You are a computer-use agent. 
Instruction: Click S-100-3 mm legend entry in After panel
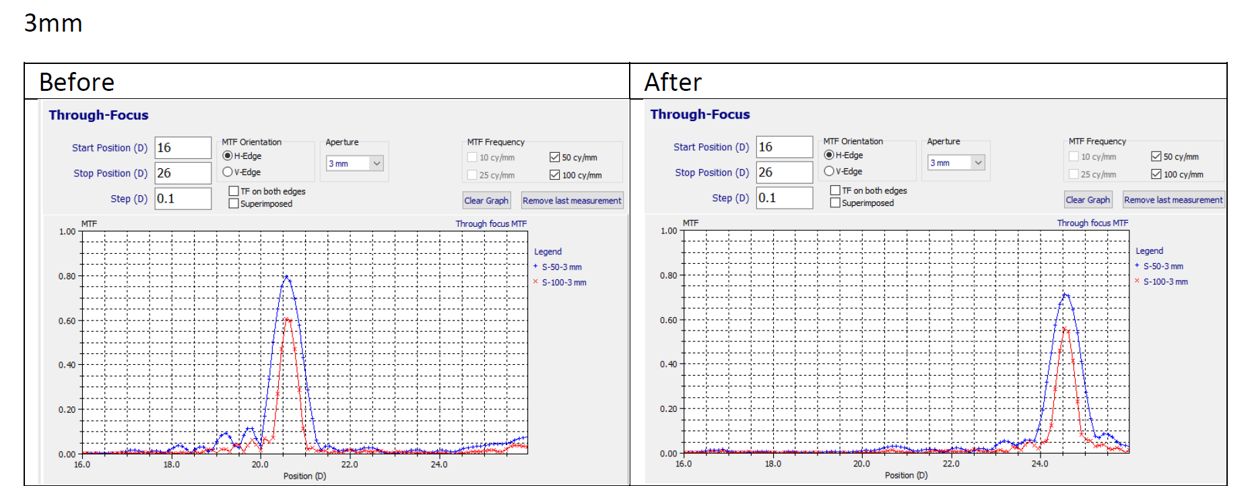coord(1165,282)
